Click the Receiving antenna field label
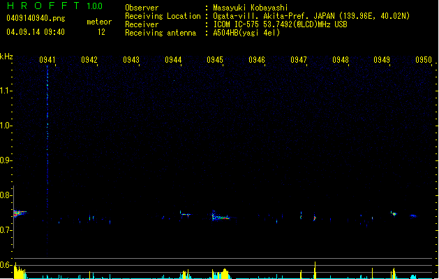439x279 pixels. 161,33
